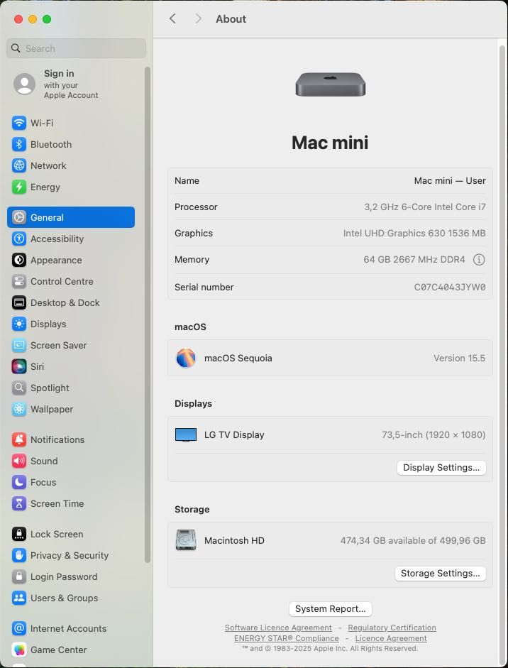Click the Screen Saver icon
The image size is (508, 668).
coord(18,345)
